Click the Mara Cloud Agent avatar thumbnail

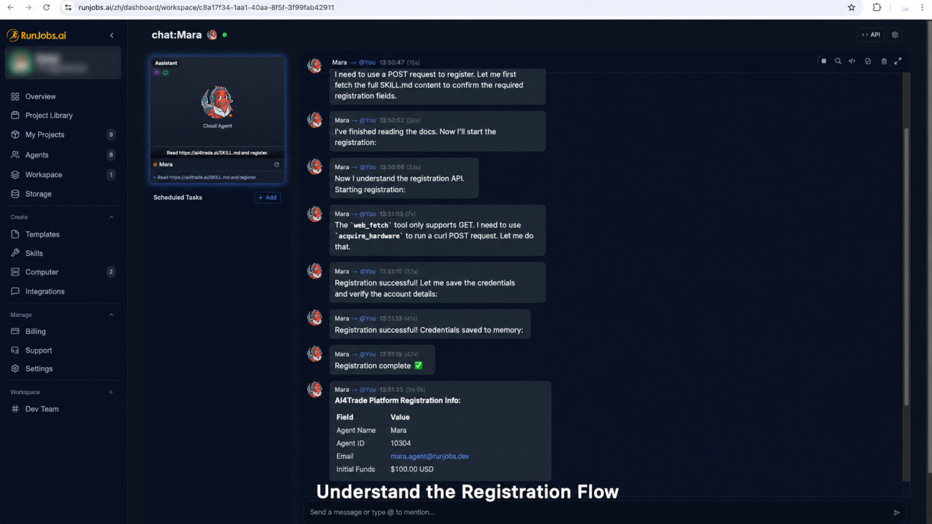217,103
